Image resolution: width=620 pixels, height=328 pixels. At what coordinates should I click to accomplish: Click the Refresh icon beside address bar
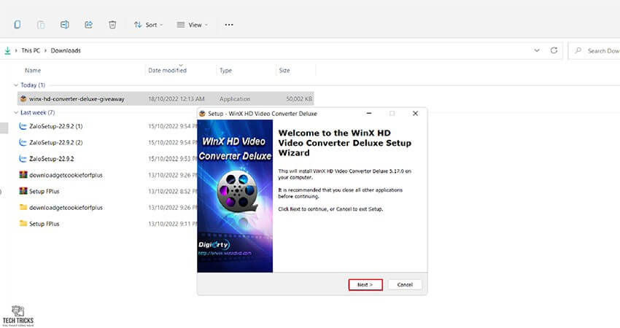click(x=554, y=50)
